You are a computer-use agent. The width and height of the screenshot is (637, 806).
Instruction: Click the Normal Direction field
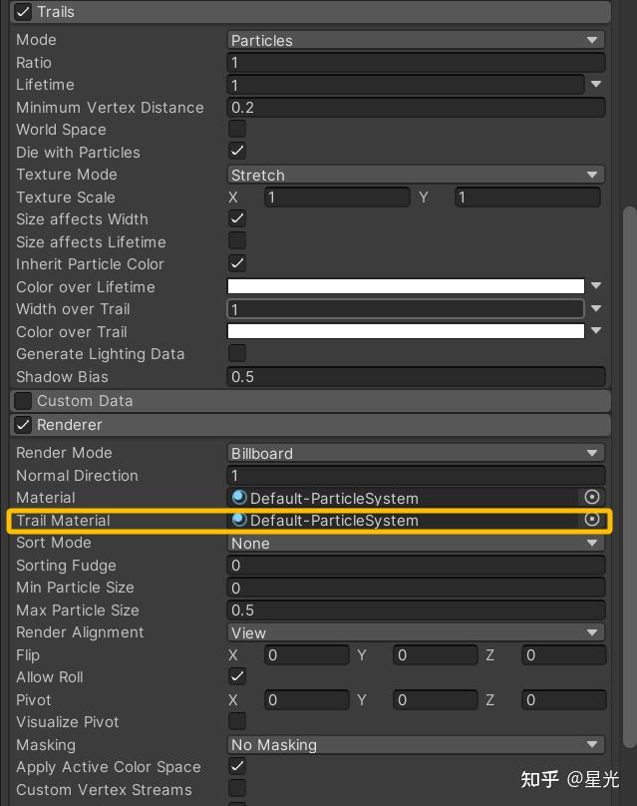pyautogui.click(x=416, y=475)
